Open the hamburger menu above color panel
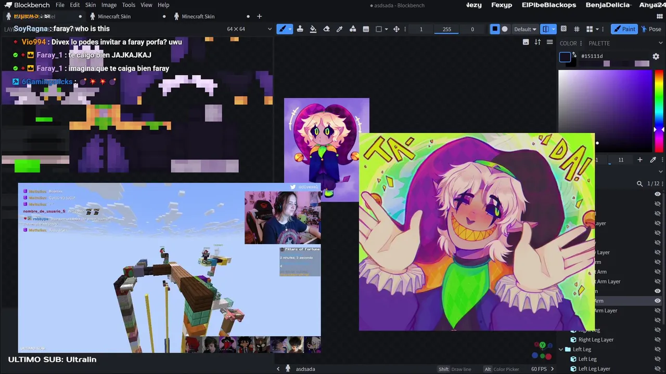Viewport: 666px width, 374px height. point(549,42)
